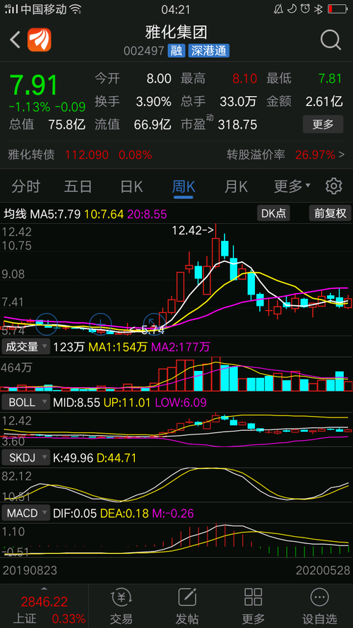Expand the 上证 index bar at bottom

point(44,606)
